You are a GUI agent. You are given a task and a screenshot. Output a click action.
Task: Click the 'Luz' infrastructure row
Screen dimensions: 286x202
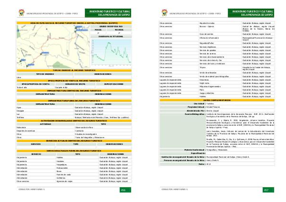click(74, 114)
